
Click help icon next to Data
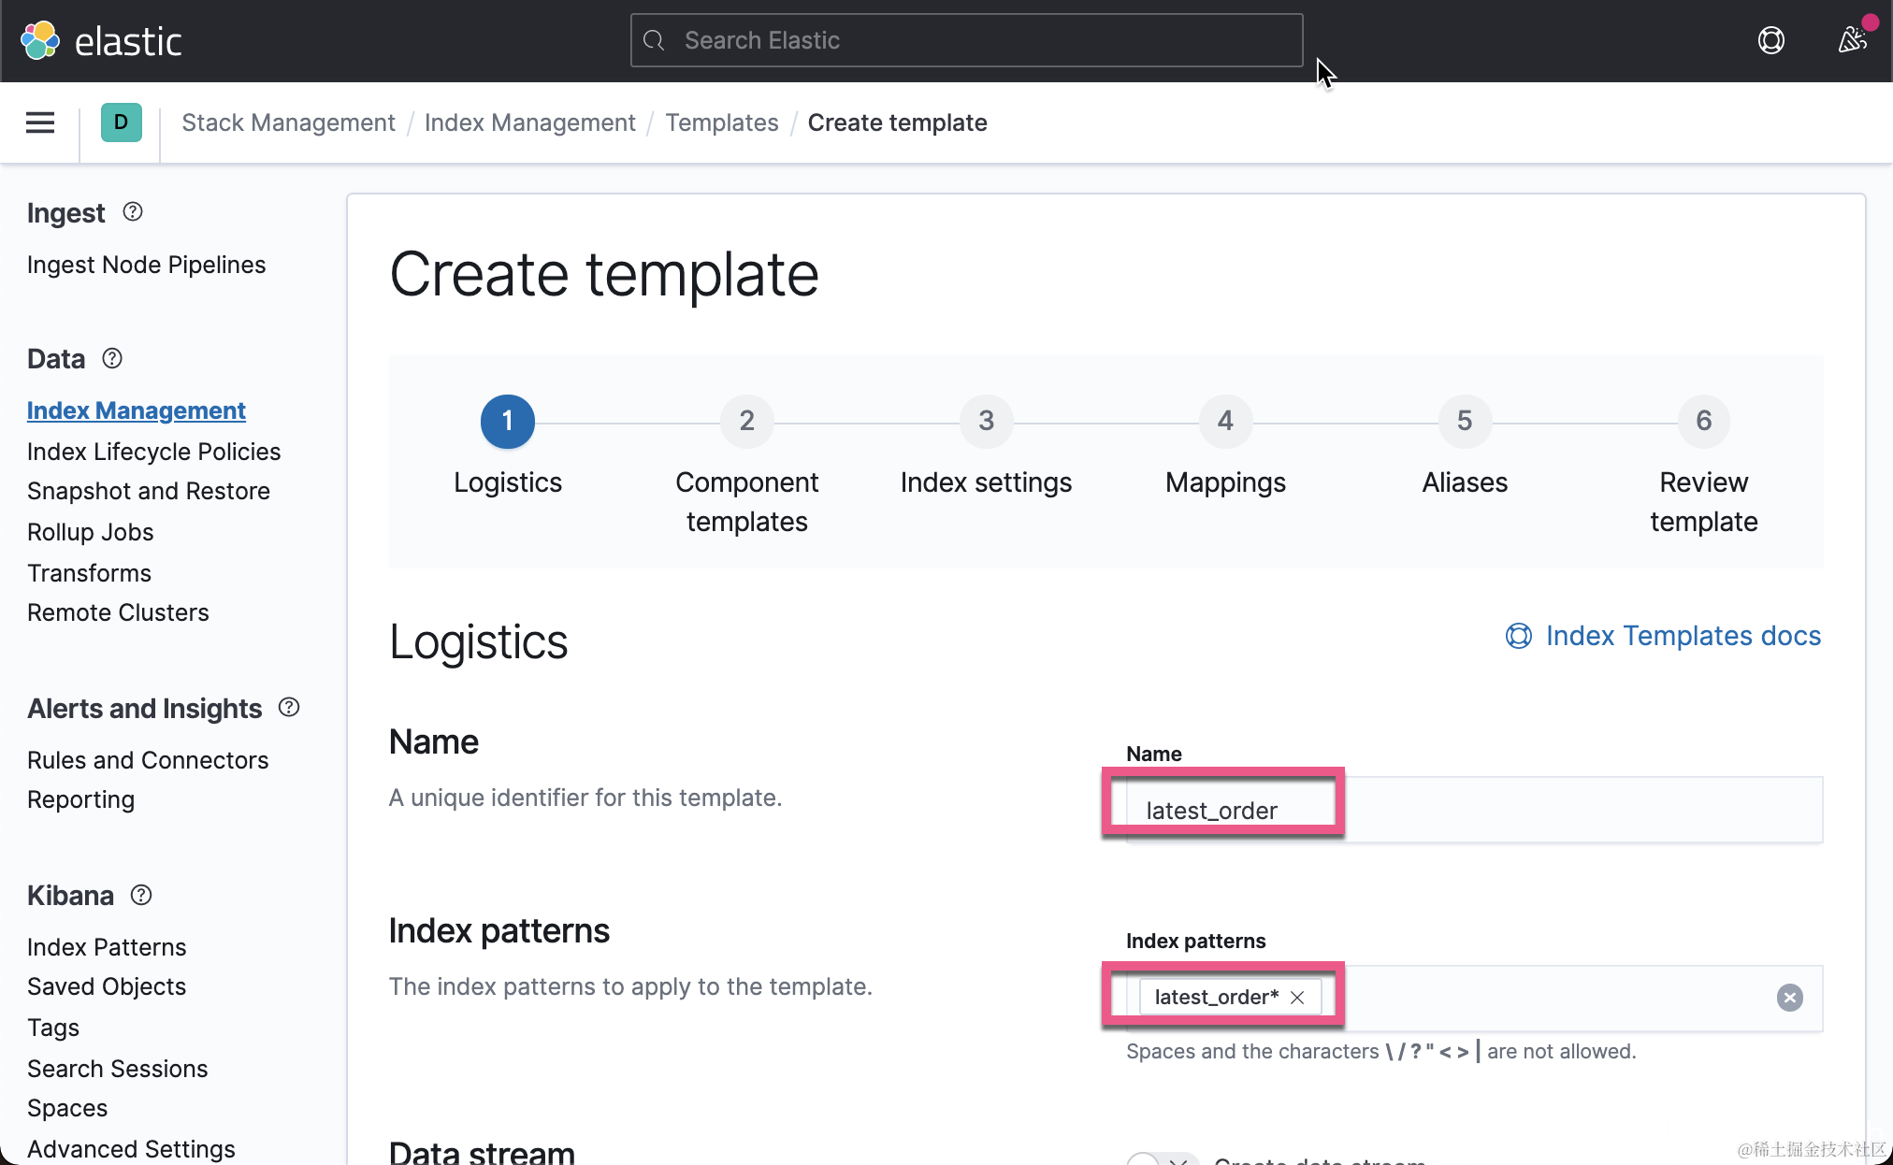(x=112, y=358)
